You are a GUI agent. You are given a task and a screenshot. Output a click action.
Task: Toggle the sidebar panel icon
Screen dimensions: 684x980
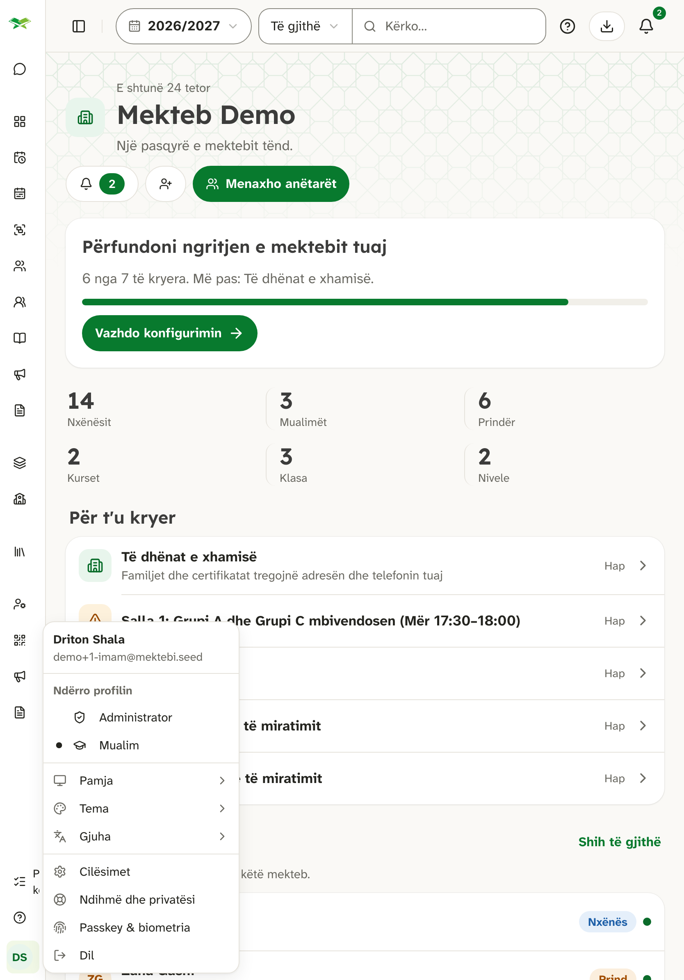tap(79, 26)
